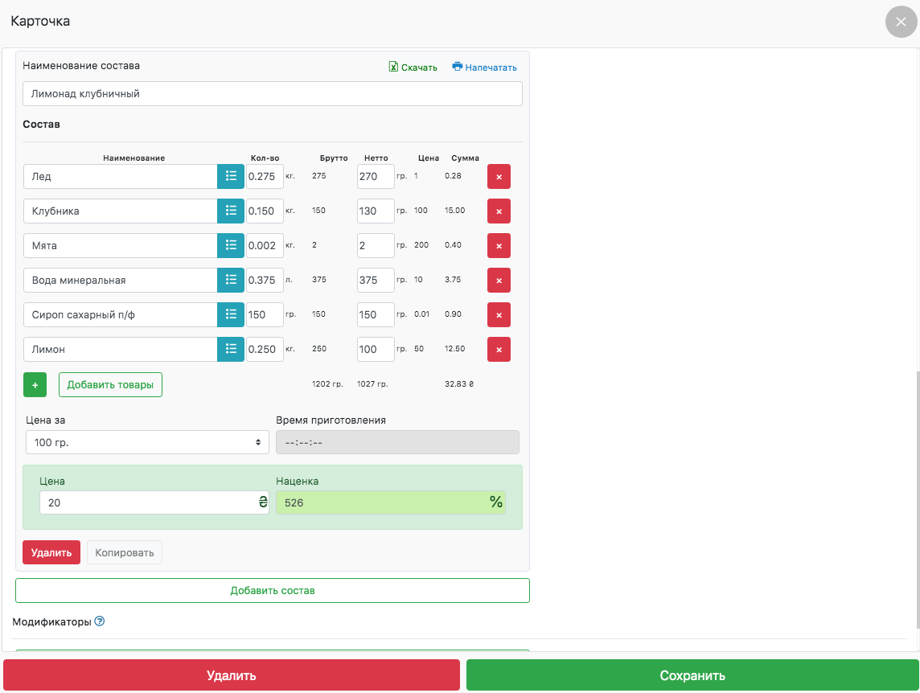Click small red Удалить composition button
Viewport: 920px width, 693px height.
tap(51, 552)
